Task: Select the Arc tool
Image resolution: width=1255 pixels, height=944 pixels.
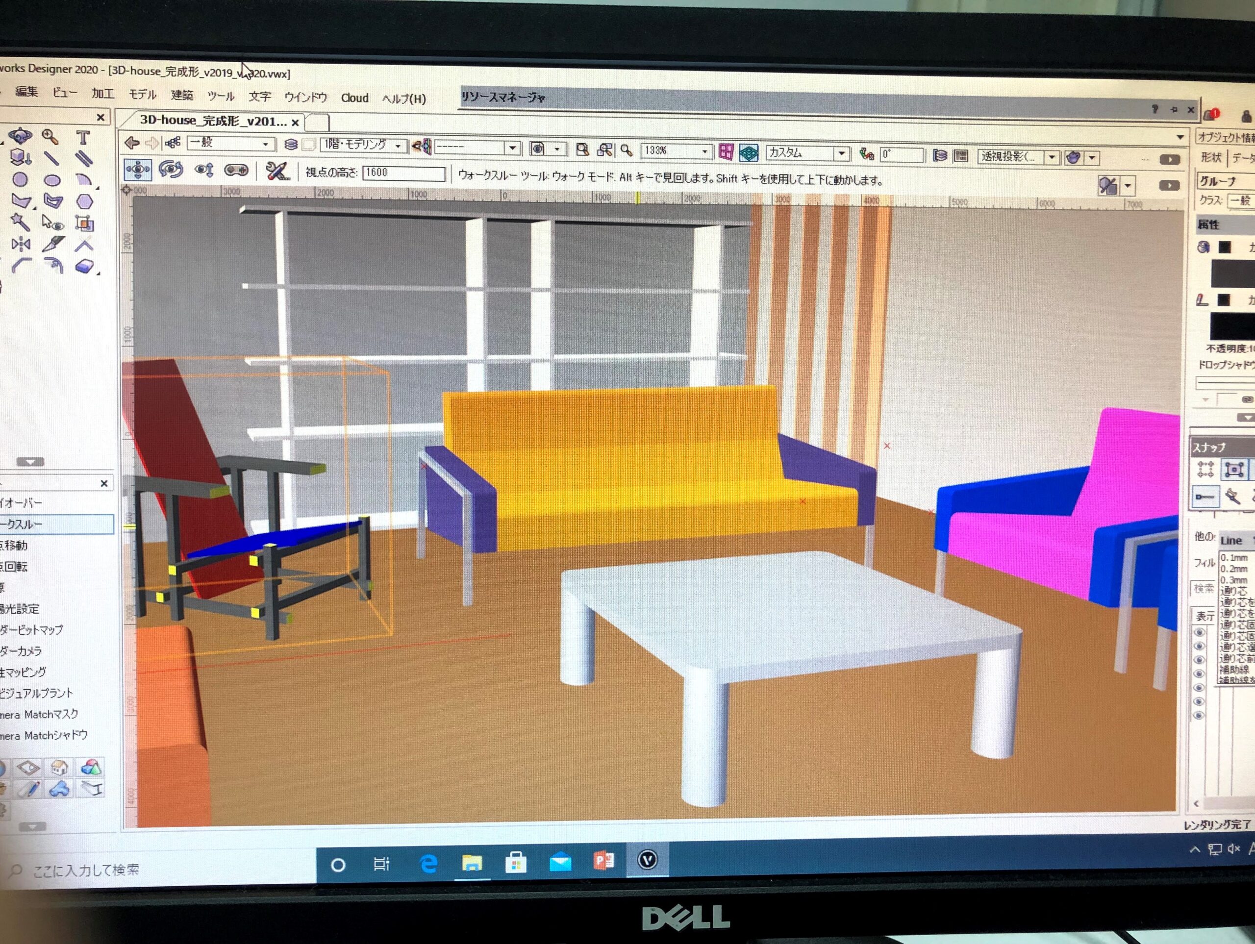Action: click(x=84, y=180)
